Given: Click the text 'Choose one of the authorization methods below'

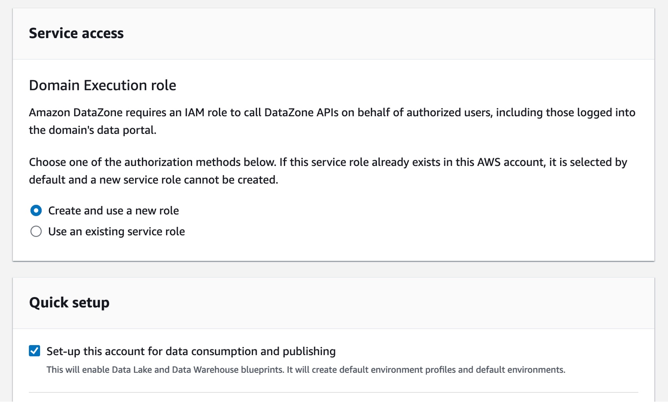Looking at the screenshot, I should (152, 162).
